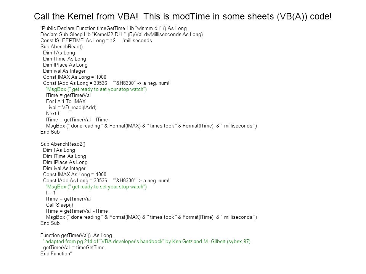
Task: Click the first 'done reading' MsgBox line
Action: 151,126
